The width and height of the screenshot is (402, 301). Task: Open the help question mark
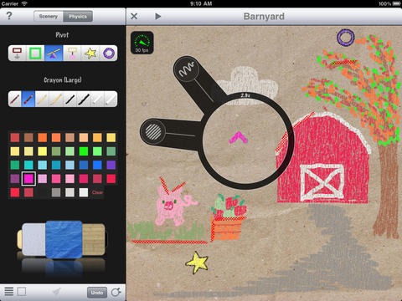click(9, 16)
